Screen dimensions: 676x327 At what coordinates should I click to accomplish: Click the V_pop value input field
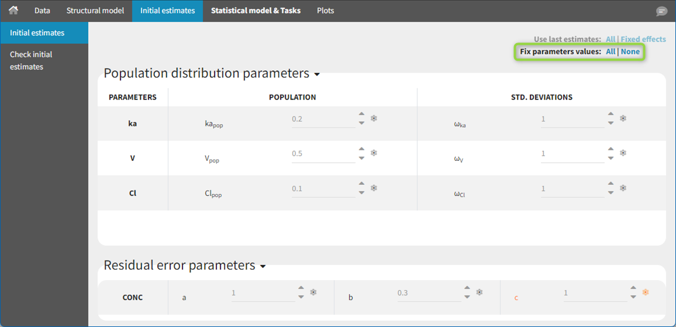323,154
